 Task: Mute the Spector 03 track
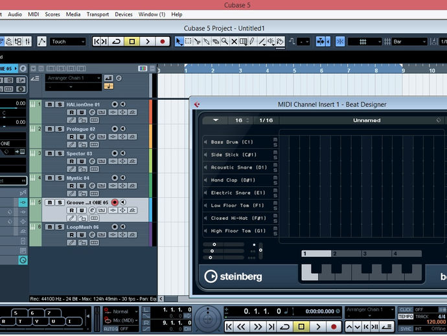[x=50, y=154]
